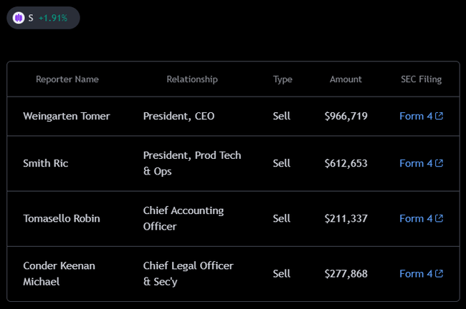Viewport: 466px width, 309px height.
Task: Click external link icon in Smith Ric row
Action: pos(439,163)
